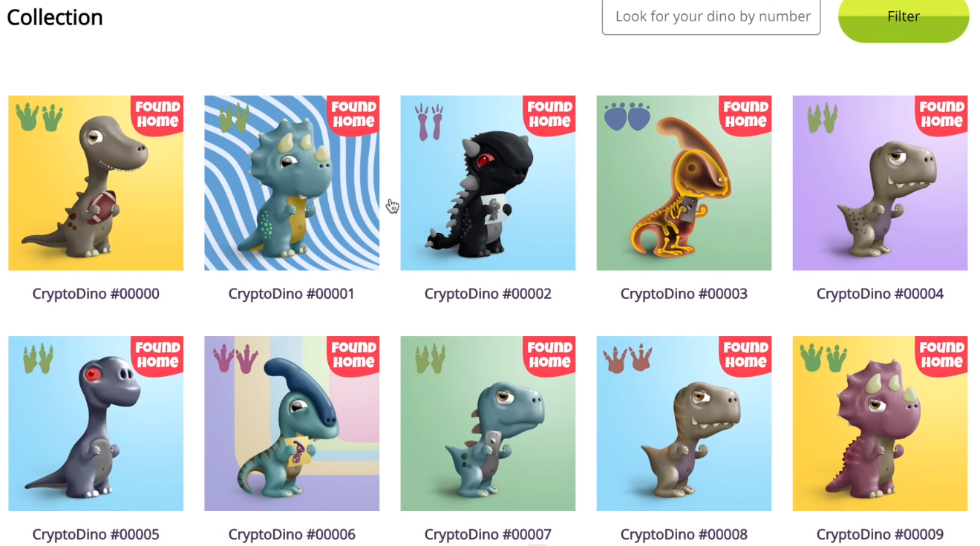Click pink footprint icon on CryptoDino #00006
Screen dimensions: 980x546
[x=236, y=358]
